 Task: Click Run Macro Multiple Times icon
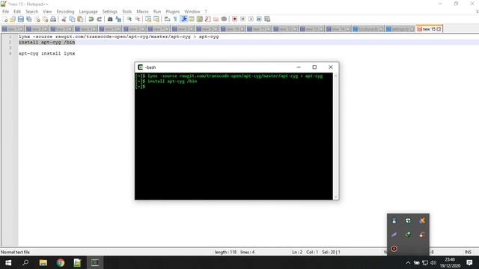click(259, 19)
